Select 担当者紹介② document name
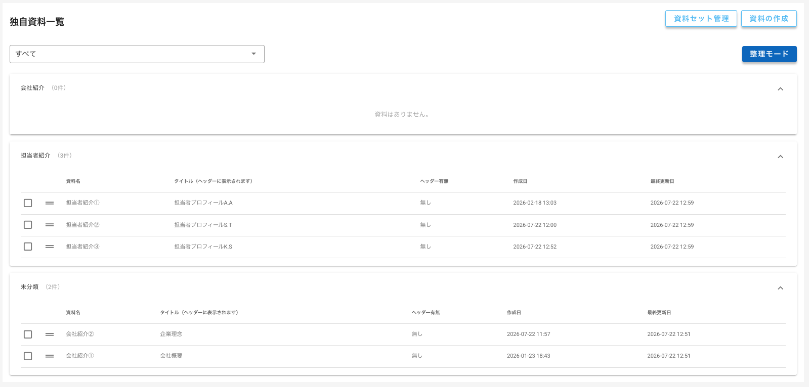The image size is (809, 387). (83, 225)
